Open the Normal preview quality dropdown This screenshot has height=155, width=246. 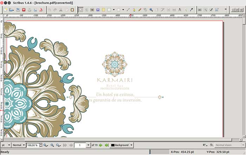click(x=19, y=145)
